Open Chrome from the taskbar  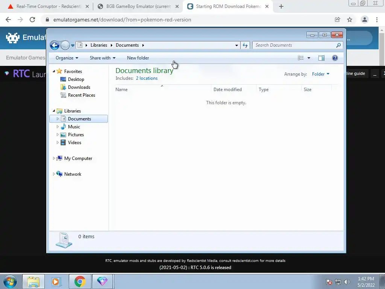(80, 281)
